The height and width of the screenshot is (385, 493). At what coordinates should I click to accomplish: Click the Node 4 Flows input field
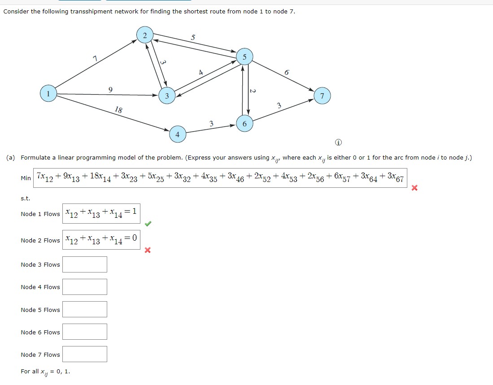(x=84, y=287)
